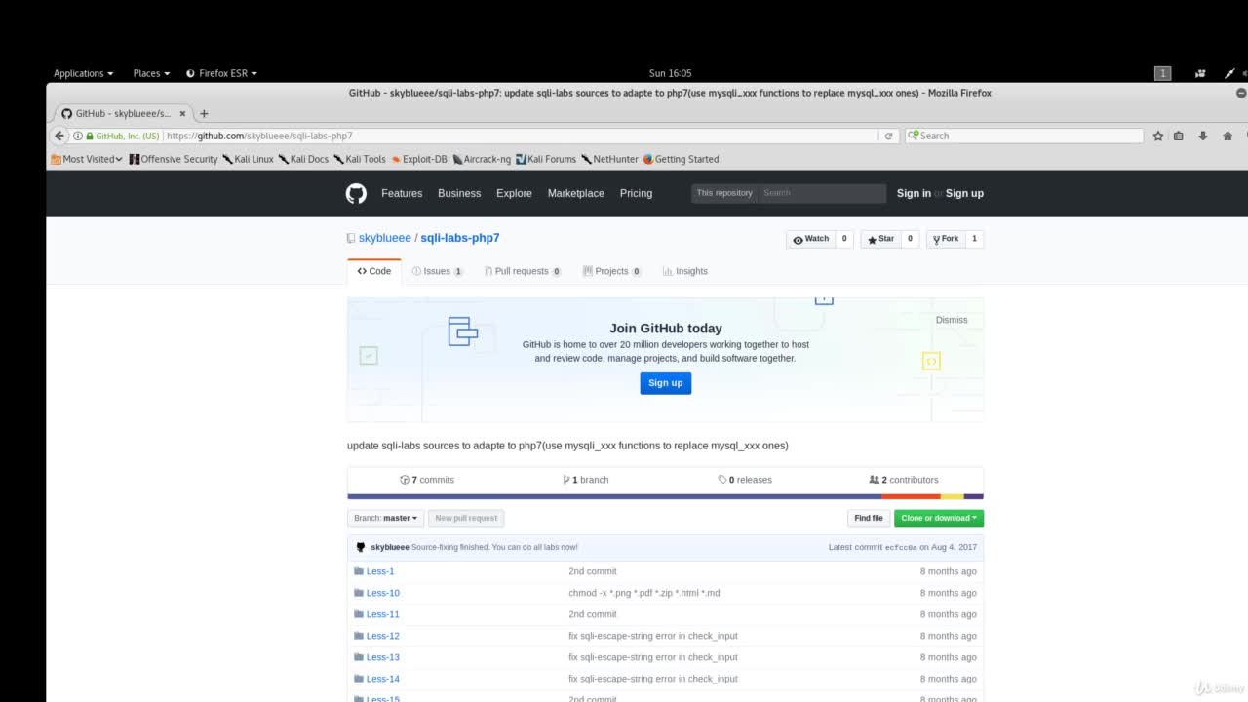
Task: Click the GitHub octocat logo
Action: pyautogui.click(x=356, y=193)
